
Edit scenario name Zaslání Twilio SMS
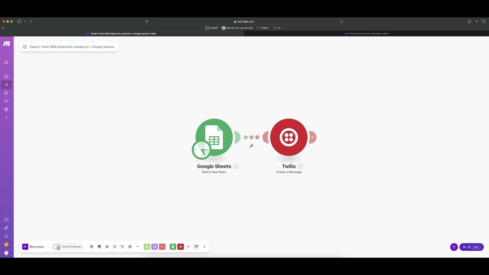tap(72, 47)
